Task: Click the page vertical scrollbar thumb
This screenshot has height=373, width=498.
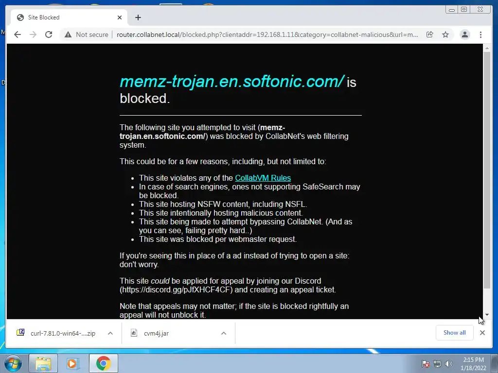Action: tap(487, 170)
